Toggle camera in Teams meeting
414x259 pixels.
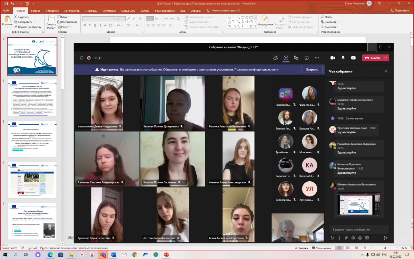pyautogui.click(x=333, y=58)
